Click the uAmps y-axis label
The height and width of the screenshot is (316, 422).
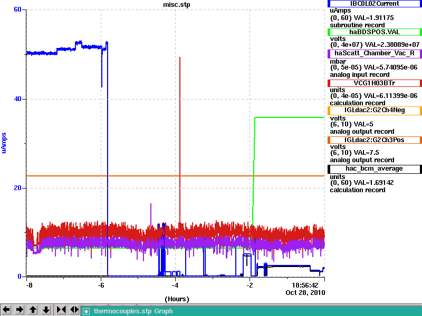click(4, 143)
